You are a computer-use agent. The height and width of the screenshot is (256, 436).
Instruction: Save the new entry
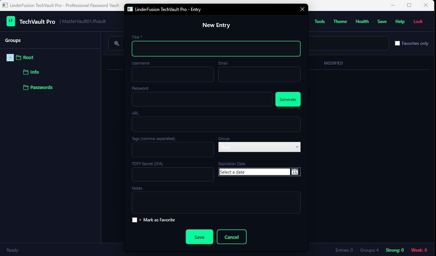point(199,237)
